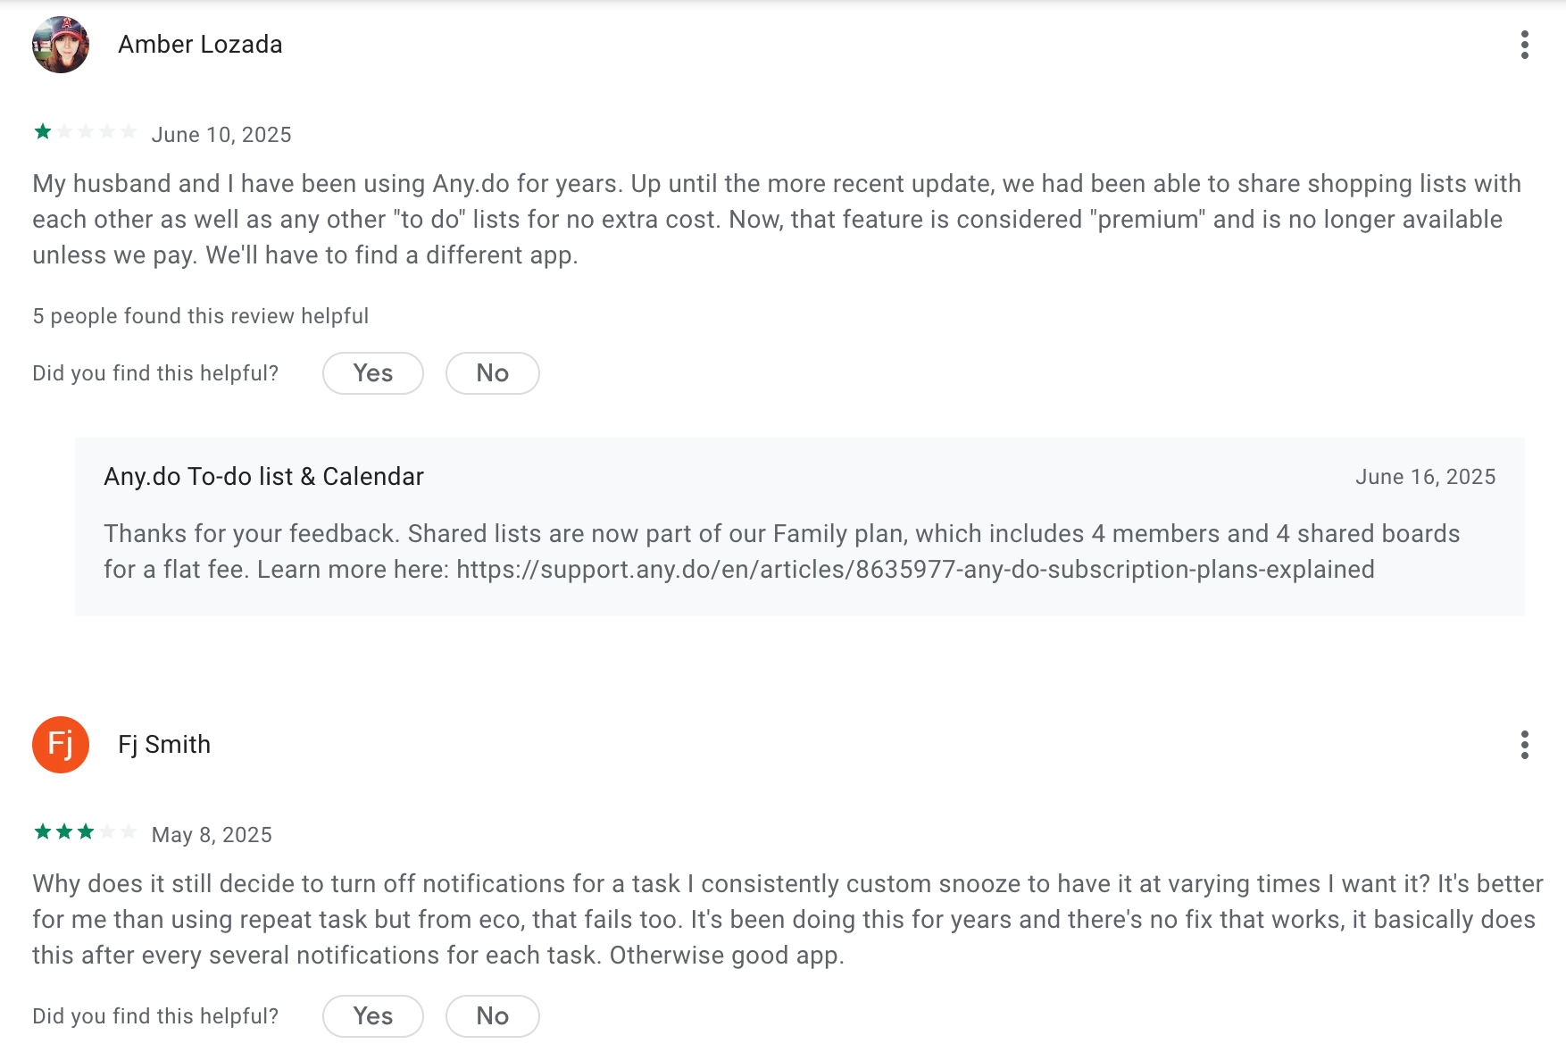This screenshot has height=1052, width=1566.
Task: Click the June 10, 2025 review date
Action: (x=221, y=135)
